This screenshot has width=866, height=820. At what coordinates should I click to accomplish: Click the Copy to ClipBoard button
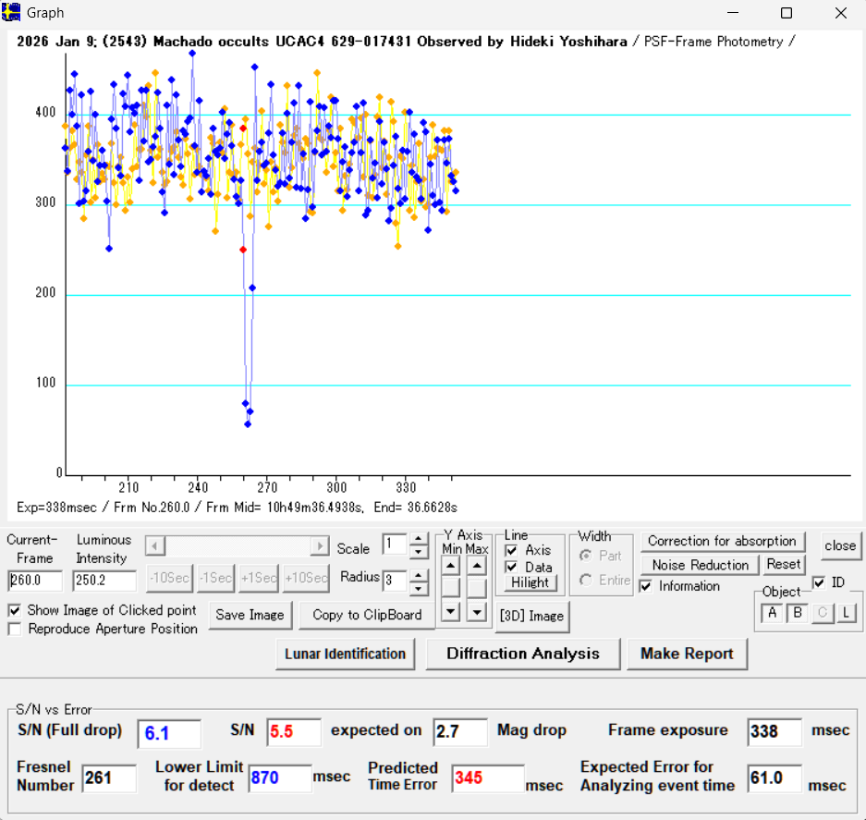pos(367,615)
